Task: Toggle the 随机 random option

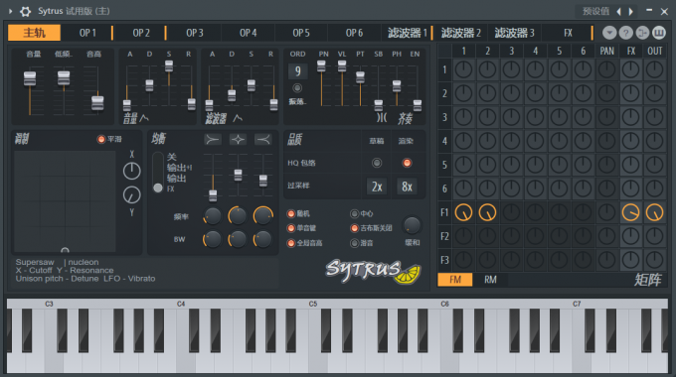Action: coord(291,214)
